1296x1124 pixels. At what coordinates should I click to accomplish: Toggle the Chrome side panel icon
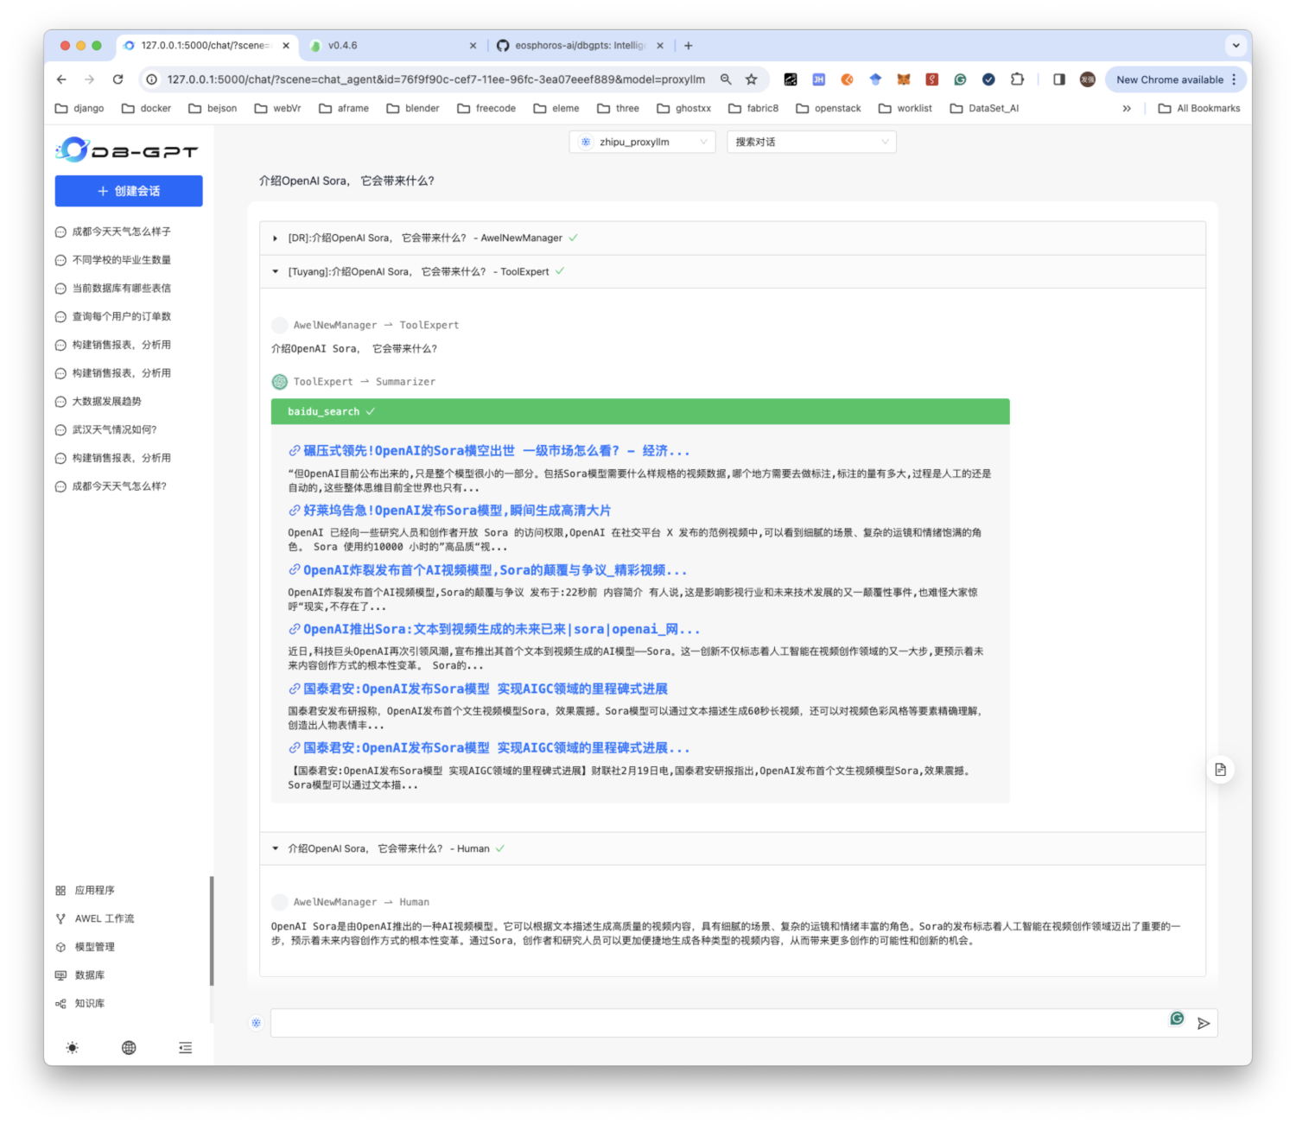(1058, 79)
